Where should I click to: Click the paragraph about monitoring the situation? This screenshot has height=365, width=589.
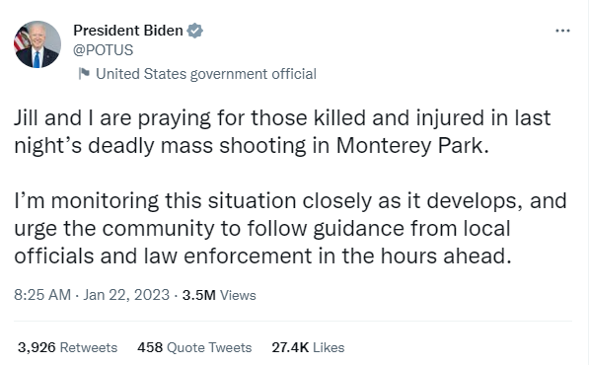coord(290,228)
